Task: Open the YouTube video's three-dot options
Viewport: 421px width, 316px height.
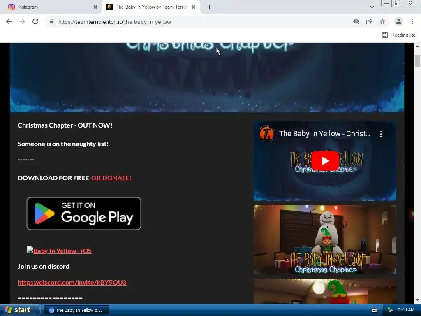Action: 381,134
